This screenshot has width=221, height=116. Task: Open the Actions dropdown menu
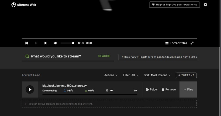point(111,75)
